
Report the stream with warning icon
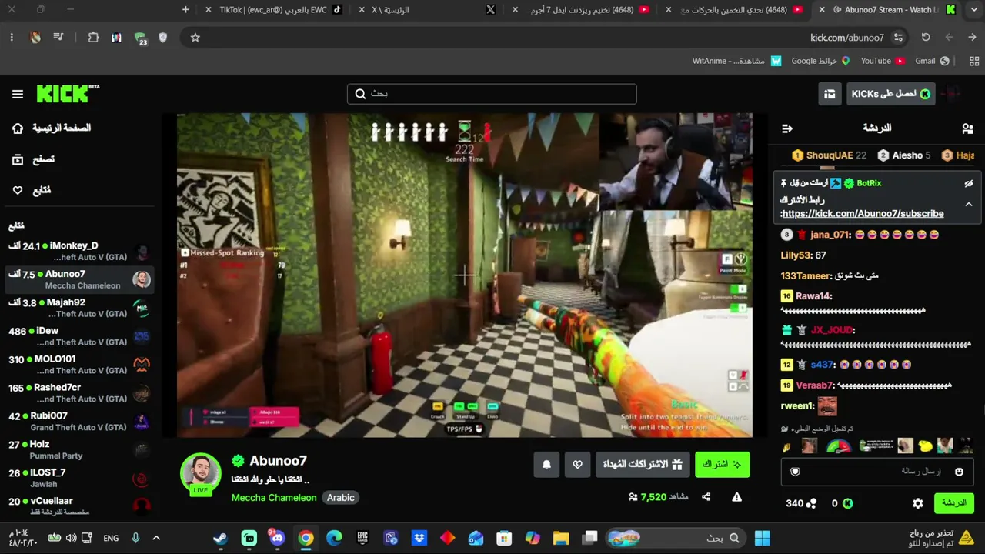click(x=736, y=497)
